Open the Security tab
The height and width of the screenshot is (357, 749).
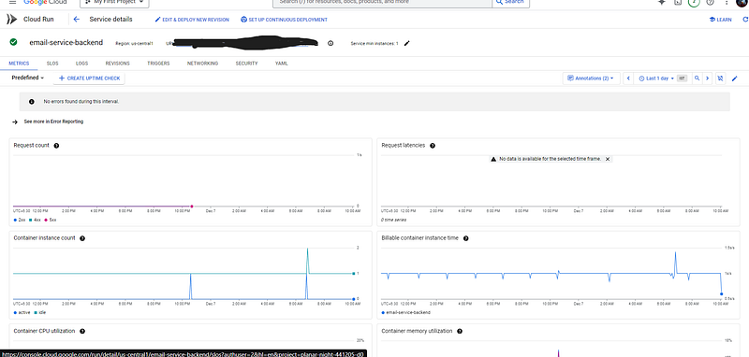point(246,64)
